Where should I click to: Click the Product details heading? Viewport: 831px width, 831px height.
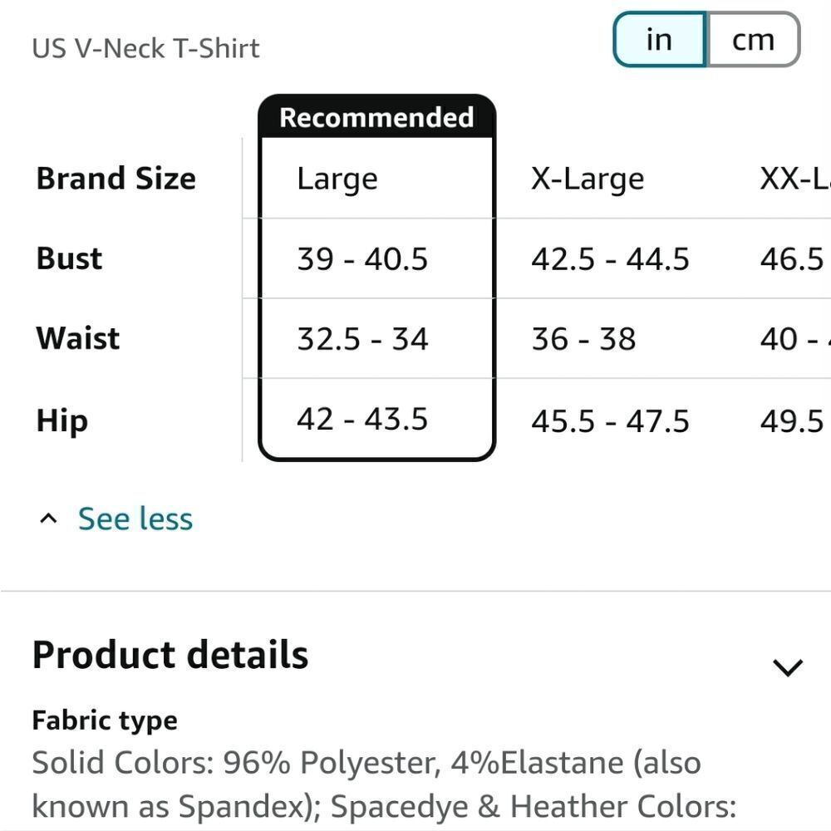[x=170, y=655]
